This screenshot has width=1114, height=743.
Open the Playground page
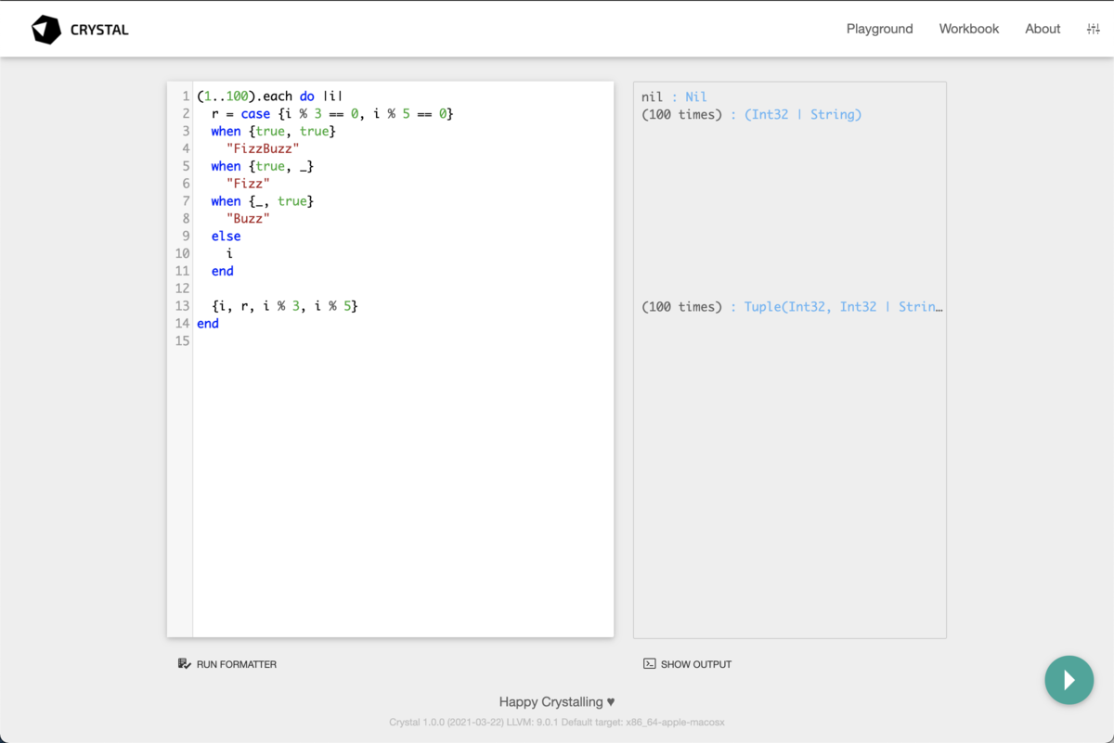click(879, 29)
